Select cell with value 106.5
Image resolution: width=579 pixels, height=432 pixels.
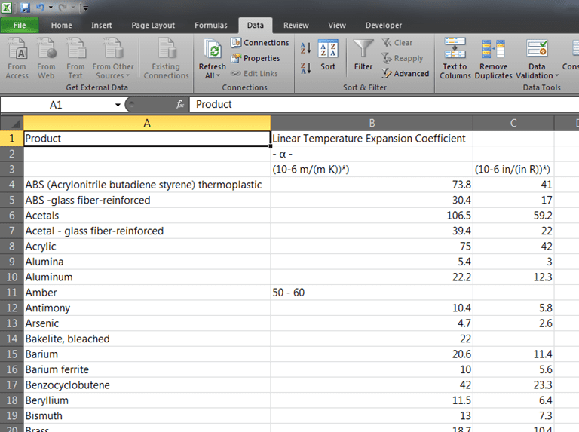tap(372, 216)
